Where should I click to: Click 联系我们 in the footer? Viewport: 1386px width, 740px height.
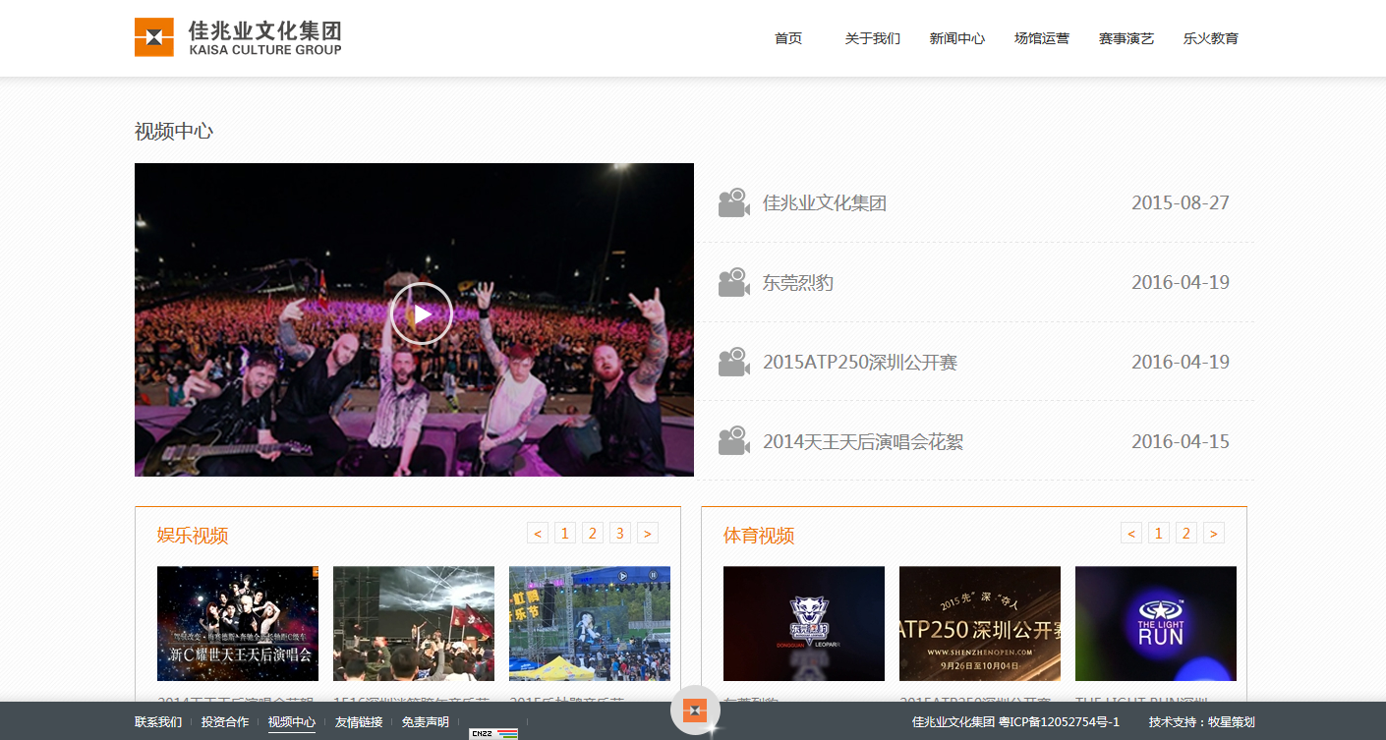point(158,722)
